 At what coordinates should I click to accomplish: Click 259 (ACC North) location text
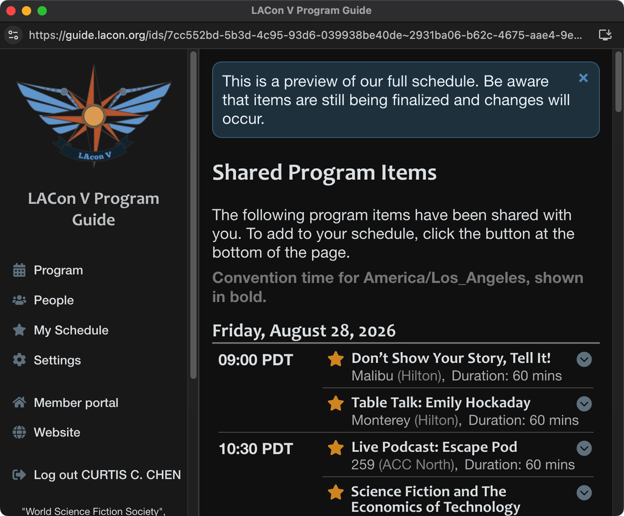tap(403, 465)
